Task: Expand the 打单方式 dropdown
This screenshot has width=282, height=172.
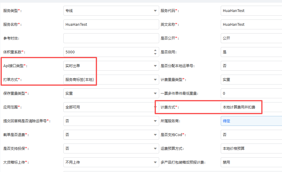Action: [111, 80]
